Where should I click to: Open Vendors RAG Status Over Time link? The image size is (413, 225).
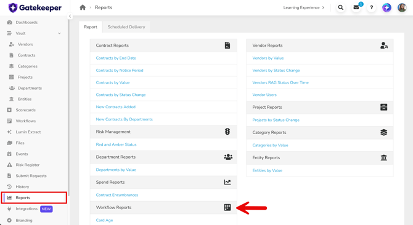[x=280, y=82]
